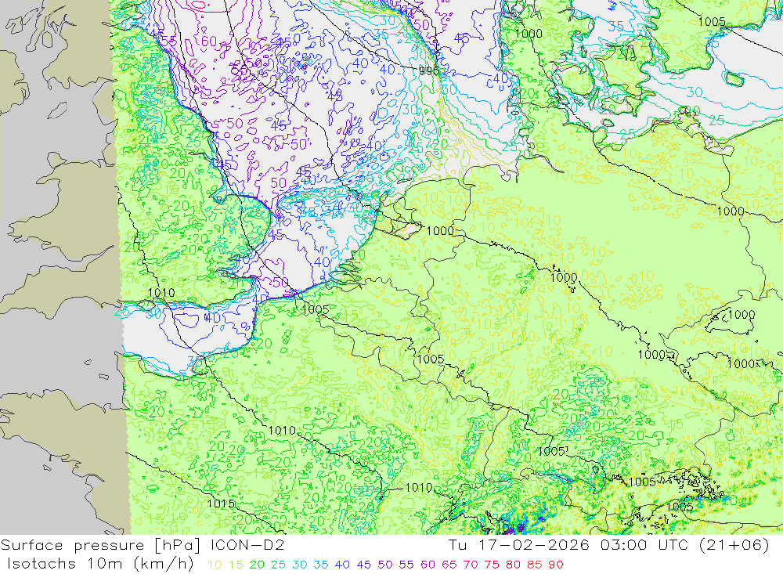Screen dimensions: 783x574
Task: Select the green 20 value in the legend
Action: [x=257, y=565]
